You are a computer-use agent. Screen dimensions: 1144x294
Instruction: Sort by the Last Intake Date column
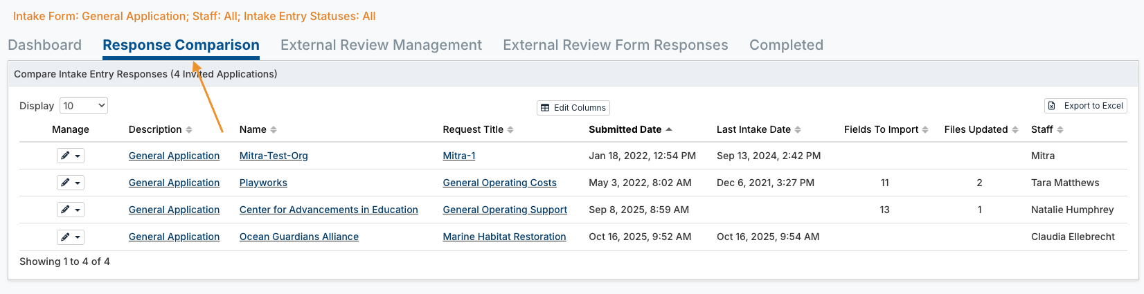point(758,129)
